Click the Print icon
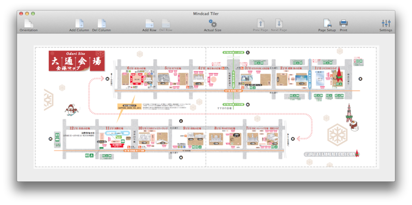Image resolution: width=412 pixels, height=205 pixels. click(344, 24)
